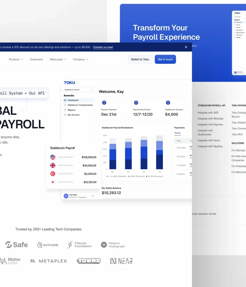This screenshot has width=246, height=287.
Task: Click the Dec 21st recent payment value
Action: (109, 115)
